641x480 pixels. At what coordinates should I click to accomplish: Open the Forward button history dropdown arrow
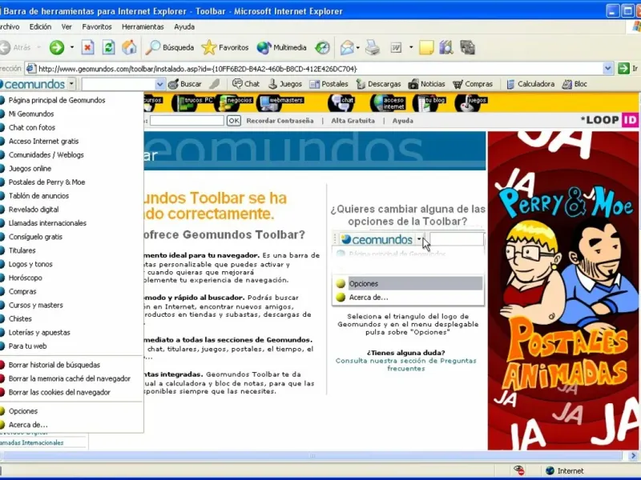coord(72,48)
